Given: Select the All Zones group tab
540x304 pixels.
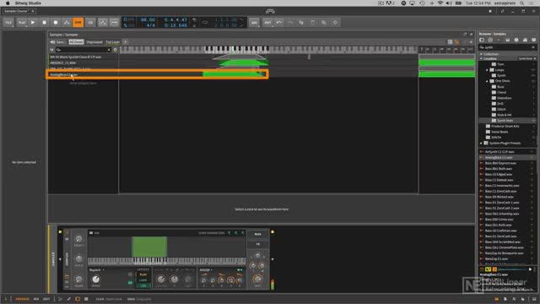Looking at the screenshot, I should coord(76,42).
